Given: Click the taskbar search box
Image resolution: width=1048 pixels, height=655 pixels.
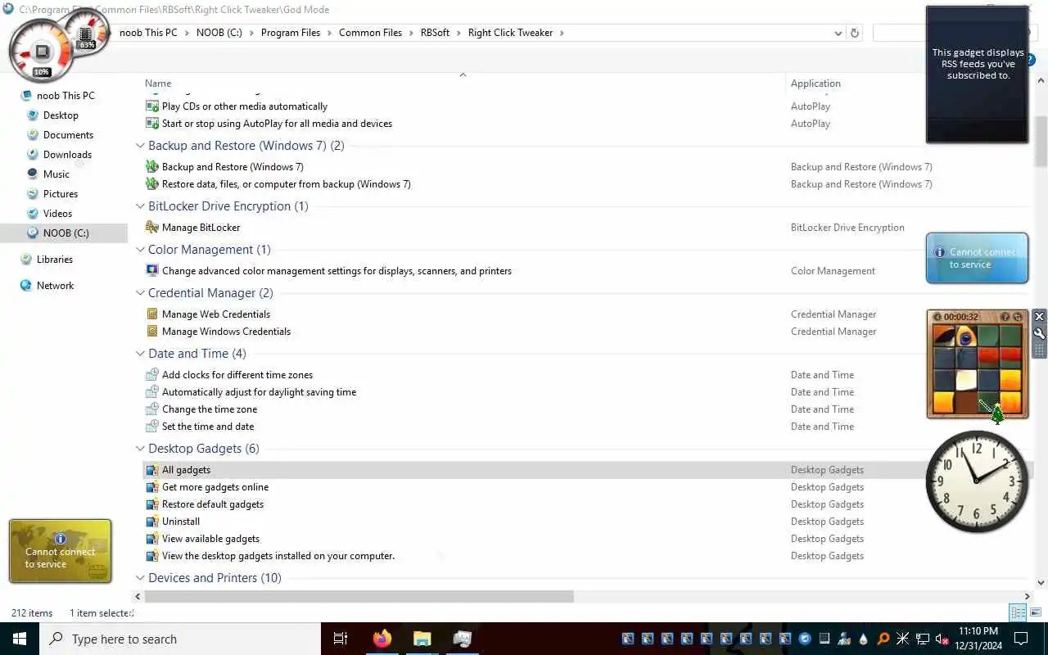Looking at the screenshot, I should (180, 639).
